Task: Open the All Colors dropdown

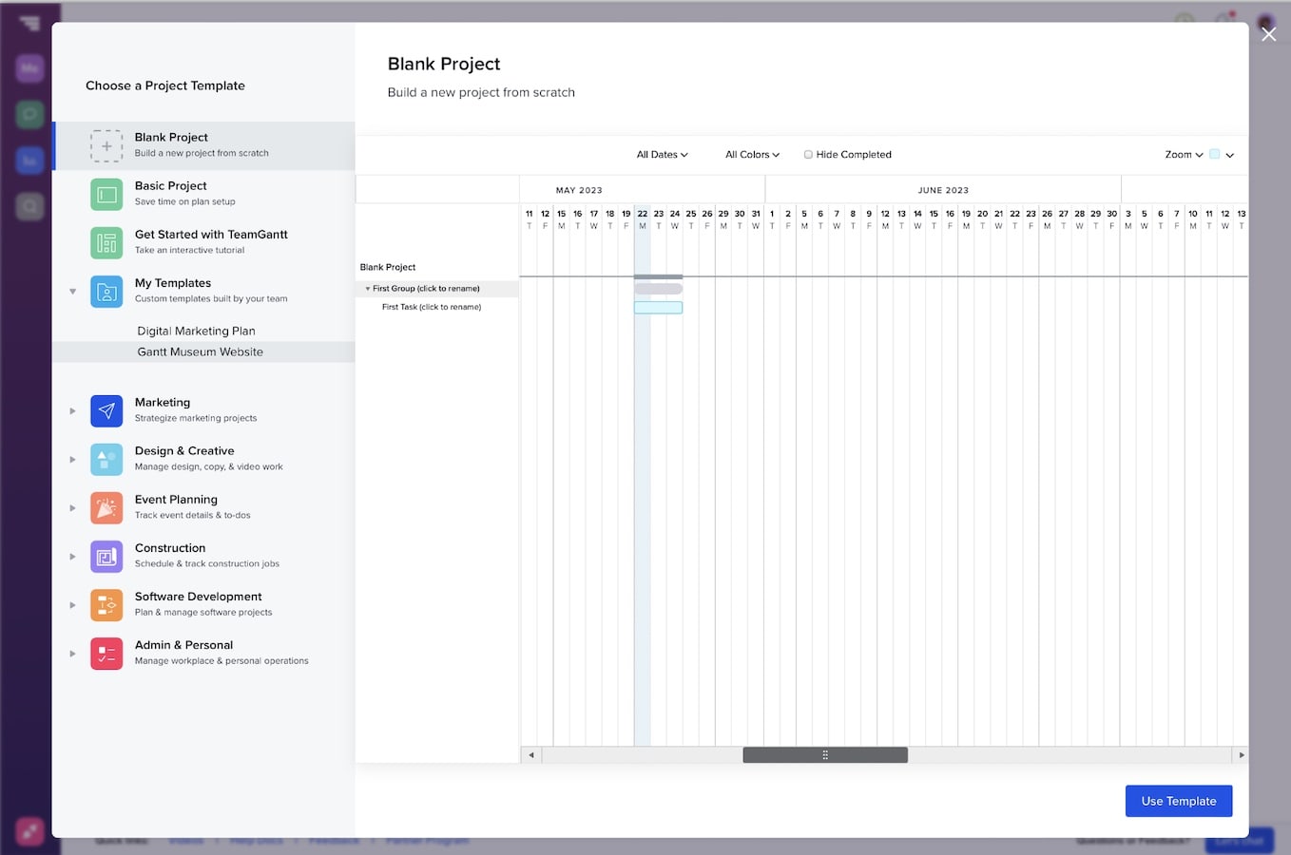Action: (x=751, y=154)
